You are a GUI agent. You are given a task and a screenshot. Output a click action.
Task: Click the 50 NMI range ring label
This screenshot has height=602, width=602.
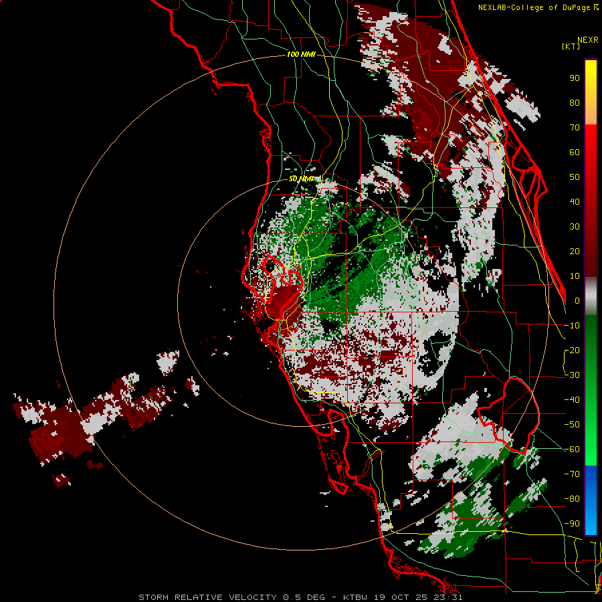[302, 179]
